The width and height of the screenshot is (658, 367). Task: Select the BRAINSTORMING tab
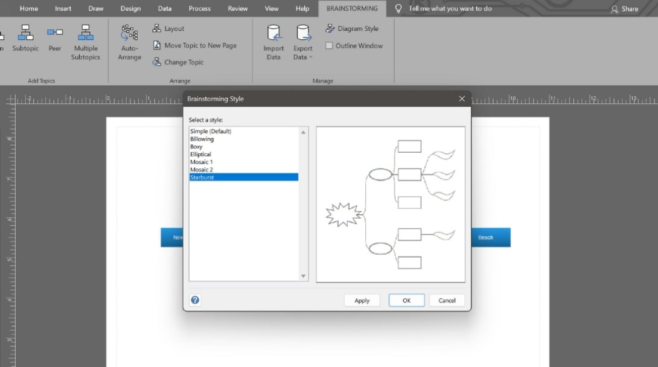click(x=352, y=8)
